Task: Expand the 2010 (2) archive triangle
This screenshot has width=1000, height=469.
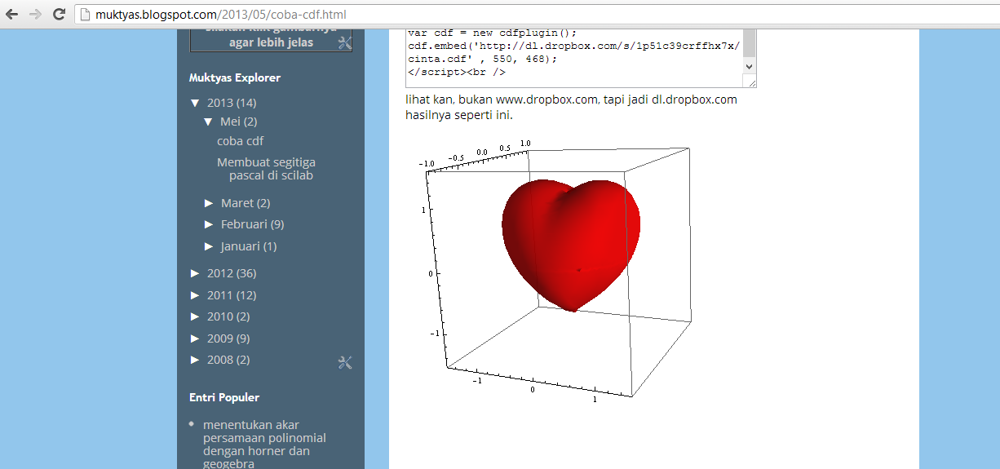Action: click(x=195, y=316)
